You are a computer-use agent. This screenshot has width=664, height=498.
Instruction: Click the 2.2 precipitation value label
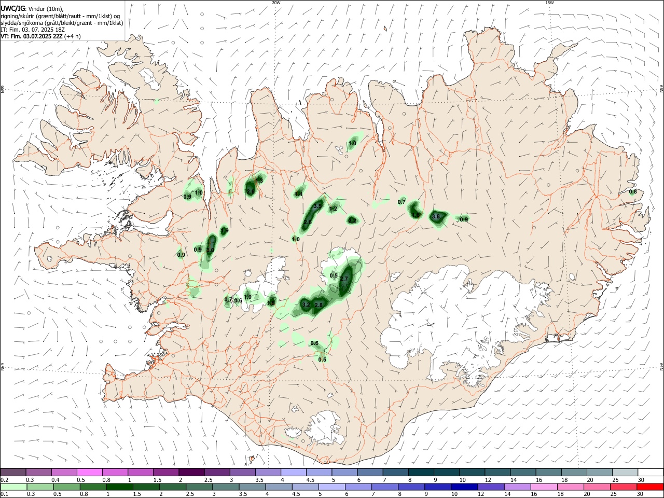[x=352, y=220]
